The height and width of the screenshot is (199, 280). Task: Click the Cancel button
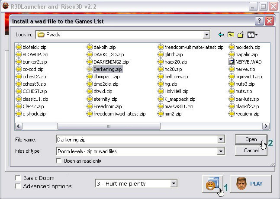click(x=251, y=151)
